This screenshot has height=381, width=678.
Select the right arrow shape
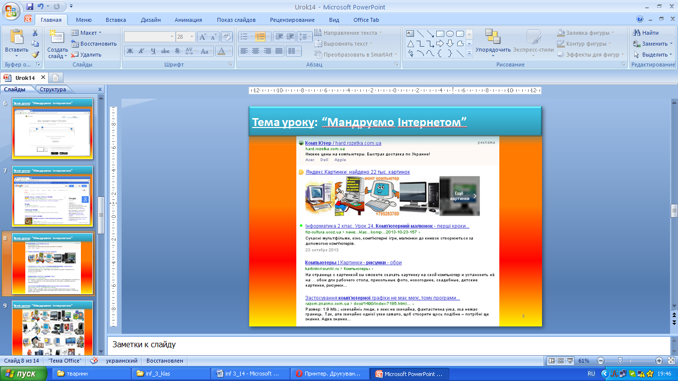coord(440,44)
